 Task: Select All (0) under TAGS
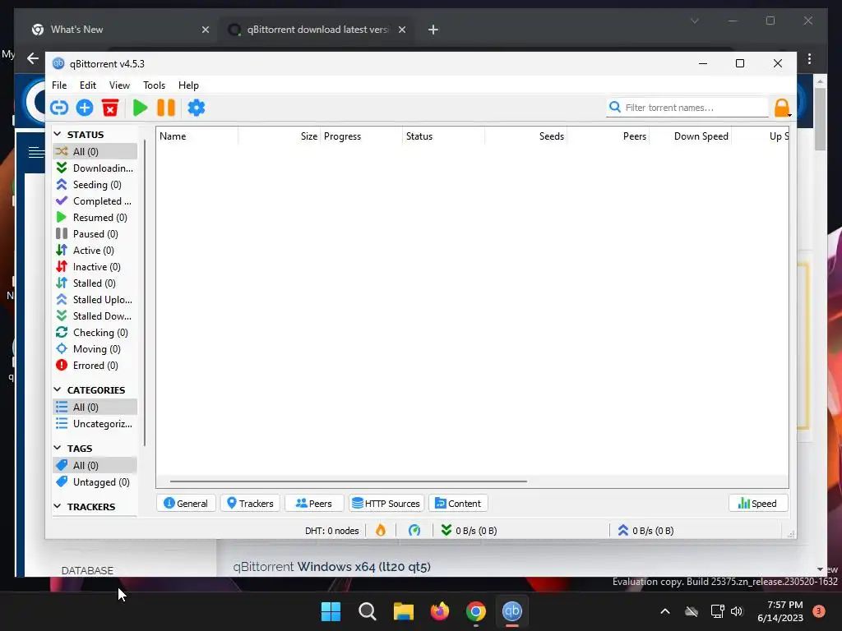point(95,465)
